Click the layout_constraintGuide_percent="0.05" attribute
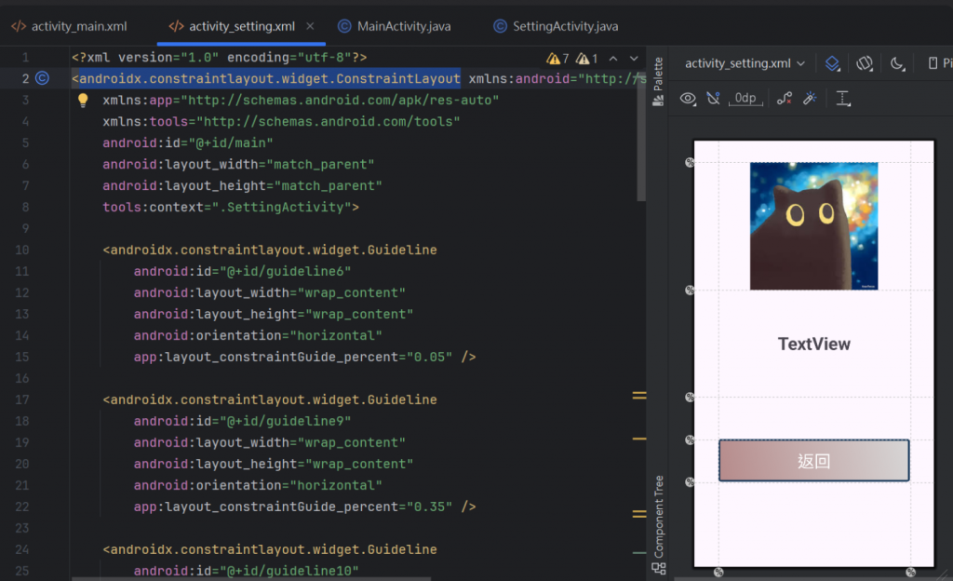The height and width of the screenshot is (581, 953). (x=293, y=357)
